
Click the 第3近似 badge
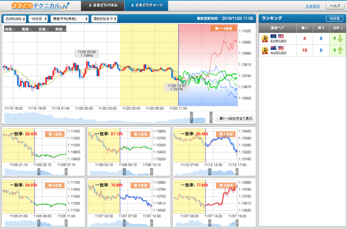tap(226, 134)
